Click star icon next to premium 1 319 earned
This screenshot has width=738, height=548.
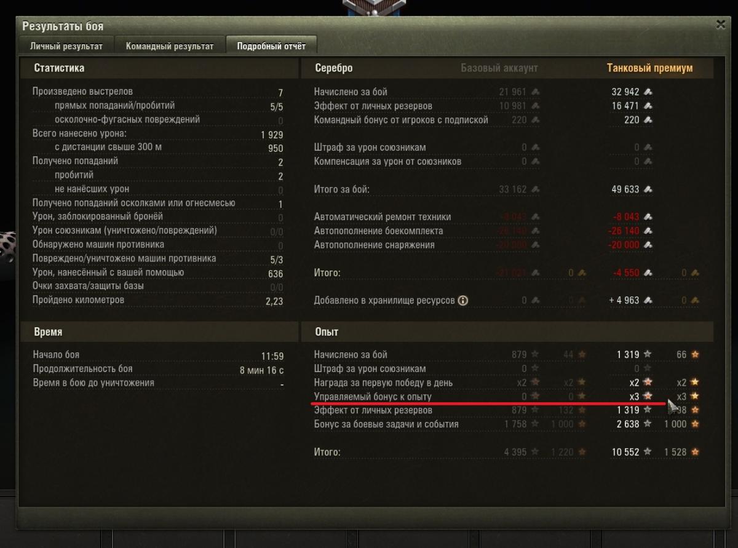(648, 355)
